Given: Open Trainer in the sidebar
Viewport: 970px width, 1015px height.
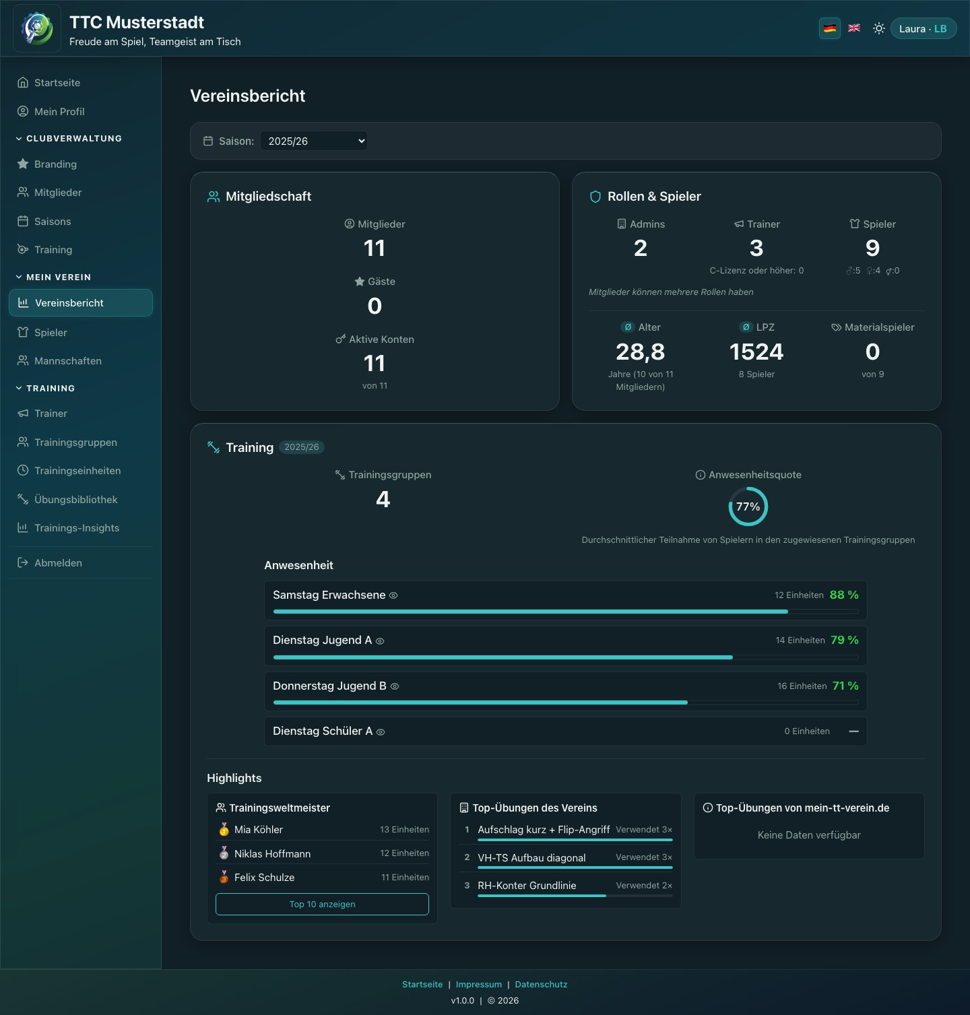Looking at the screenshot, I should pyautogui.click(x=81, y=414).
